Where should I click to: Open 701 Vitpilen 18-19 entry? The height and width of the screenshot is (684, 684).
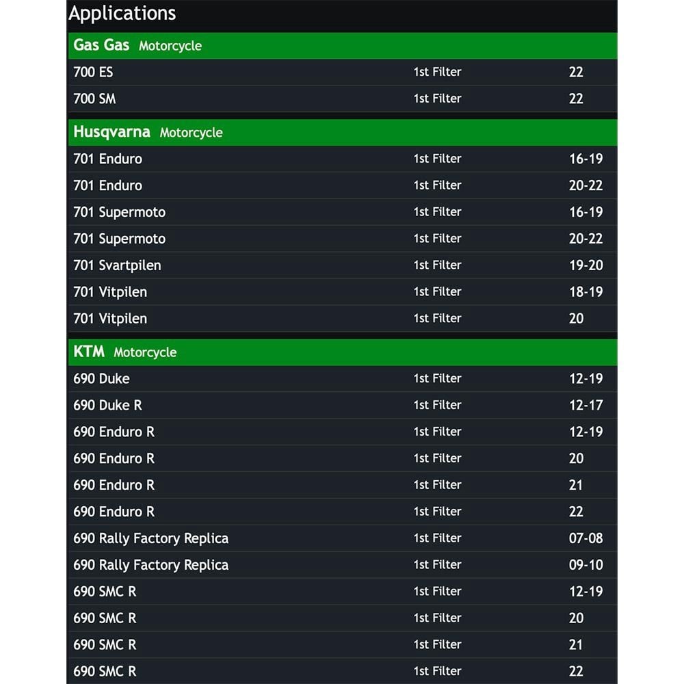(343, 292)
